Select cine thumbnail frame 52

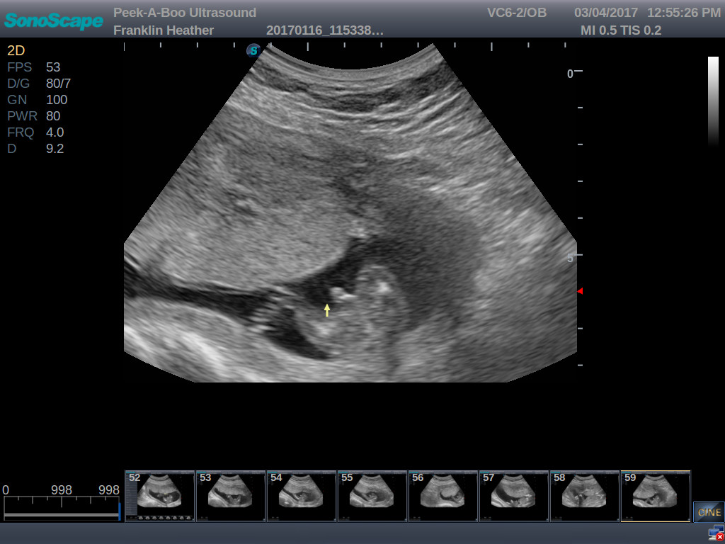click(159, 496)
